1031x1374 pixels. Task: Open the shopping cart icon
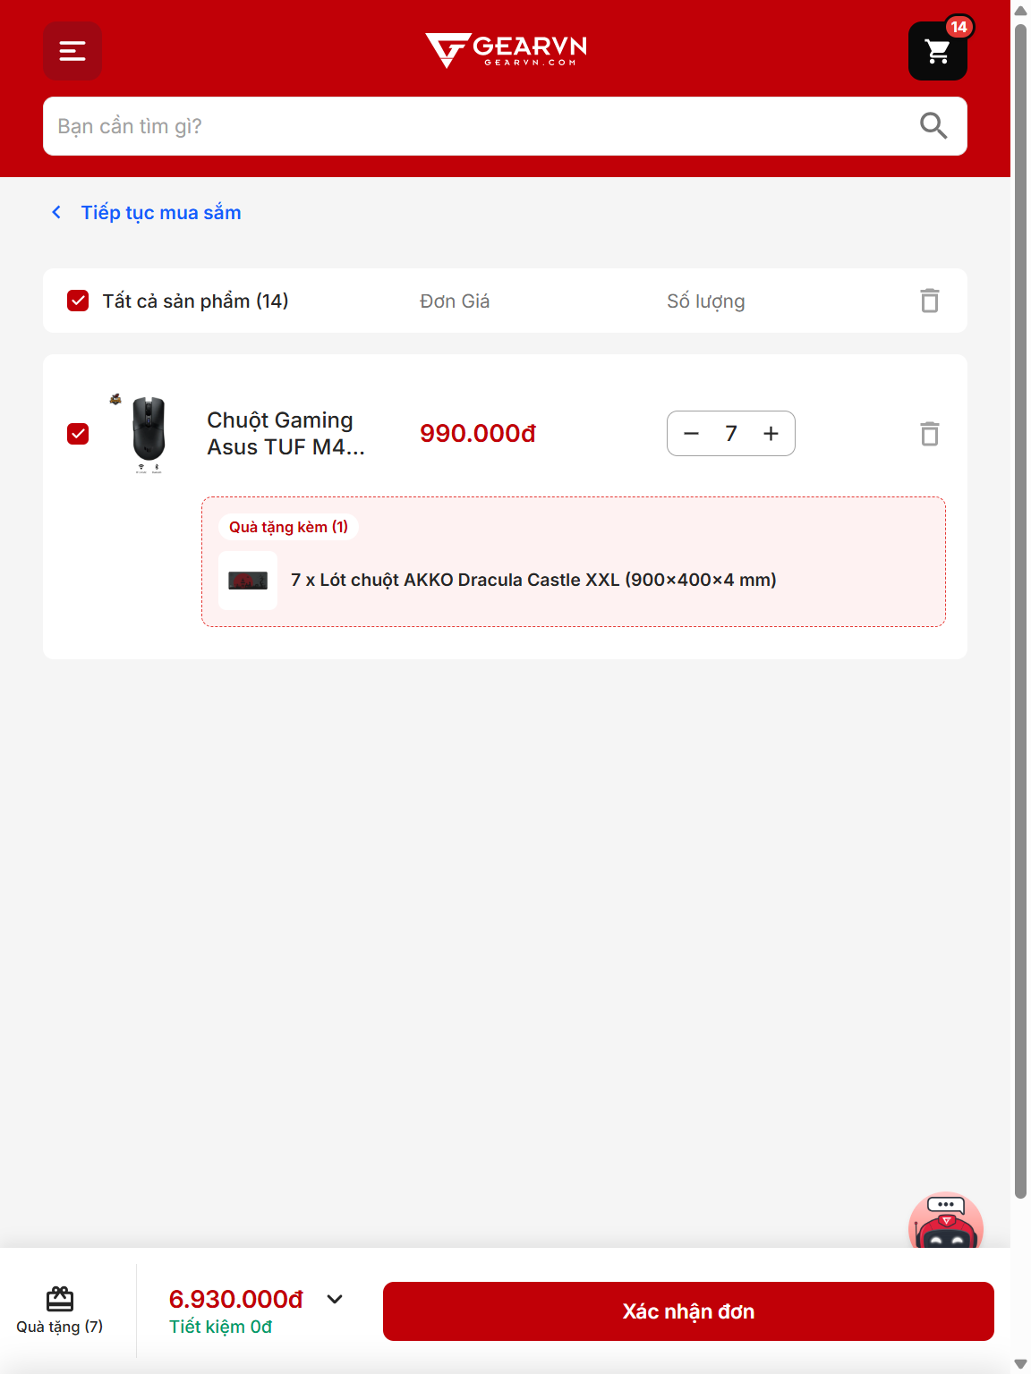(938, 51)
